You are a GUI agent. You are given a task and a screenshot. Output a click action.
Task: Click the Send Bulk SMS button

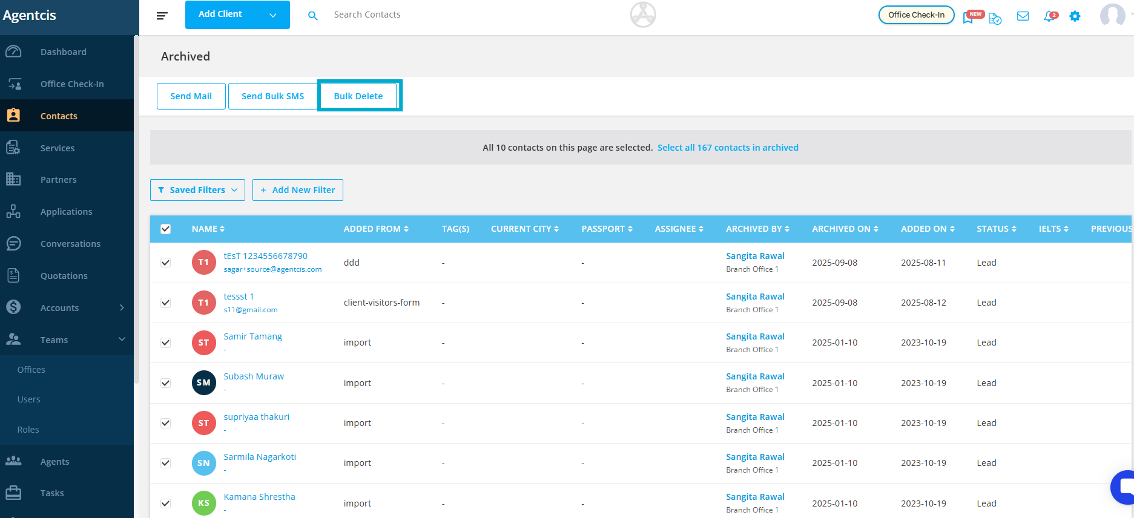click(x=273, y=96)
